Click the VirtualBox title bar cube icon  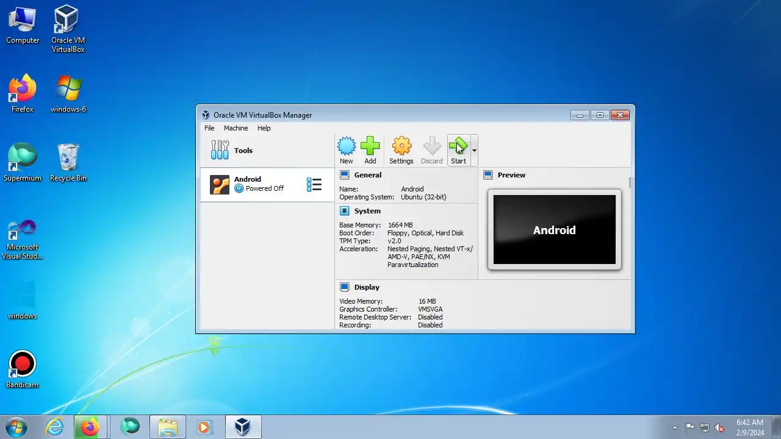(x=206, y=115)
